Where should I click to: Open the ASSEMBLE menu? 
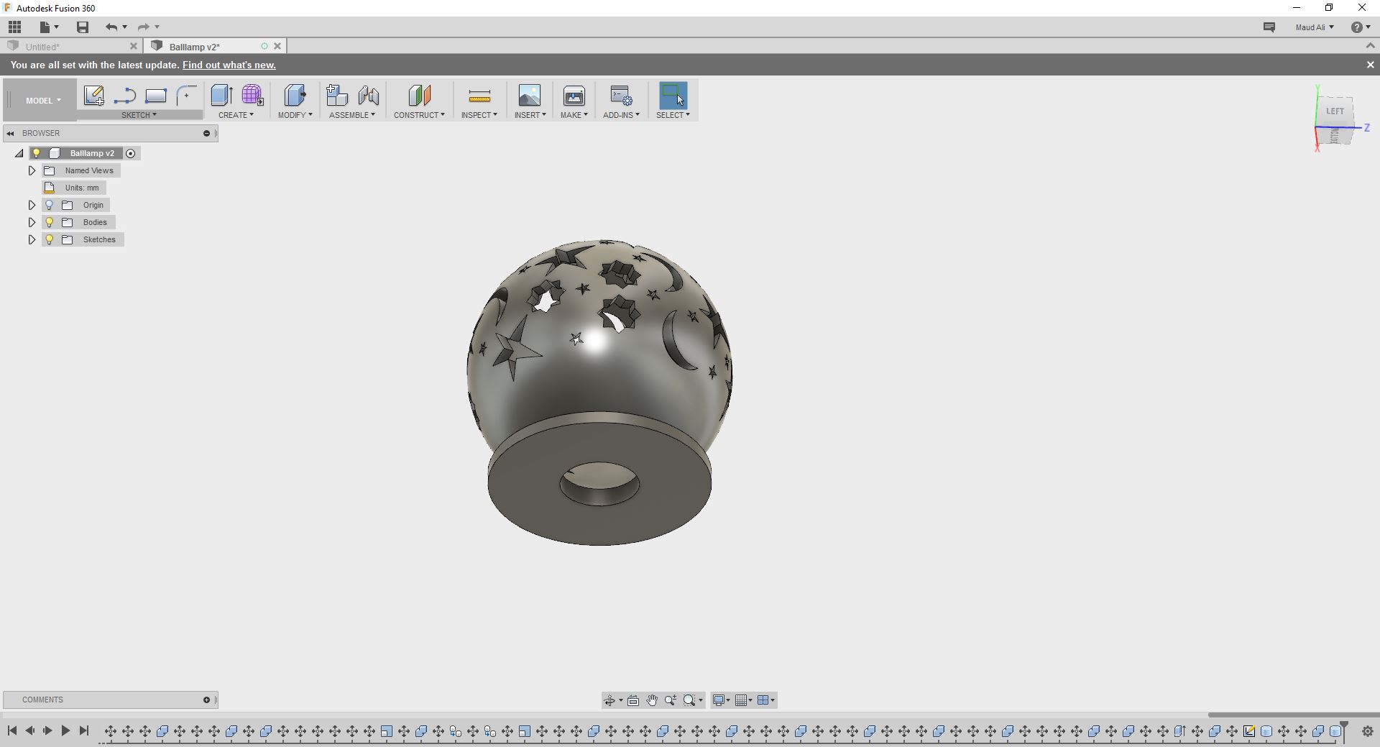(x=351, y=115)
